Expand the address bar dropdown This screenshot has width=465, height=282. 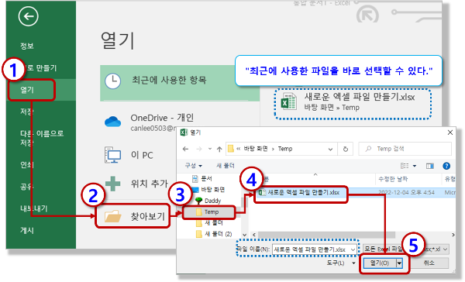click(x=330, y=150)
